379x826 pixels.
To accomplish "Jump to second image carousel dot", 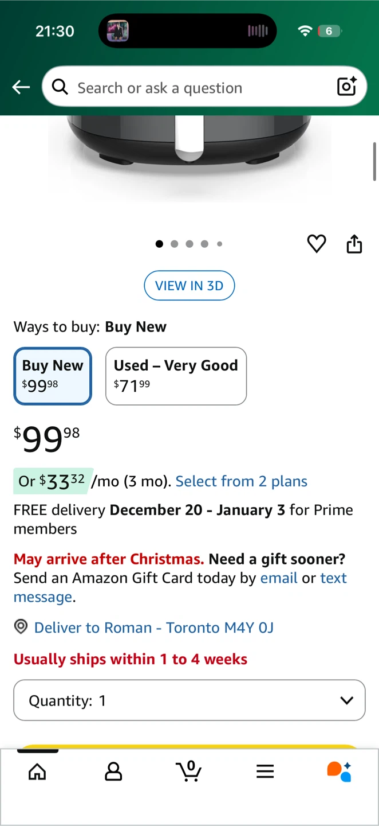I will tap(175, 244).
